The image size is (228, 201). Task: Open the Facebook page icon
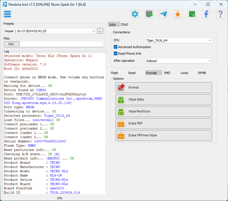(206, 14)
